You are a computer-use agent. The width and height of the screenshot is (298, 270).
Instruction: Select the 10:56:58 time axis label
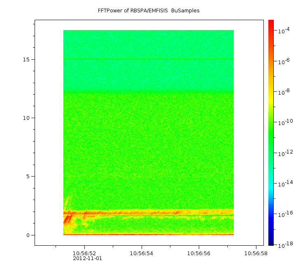click(x=256, y=253)
